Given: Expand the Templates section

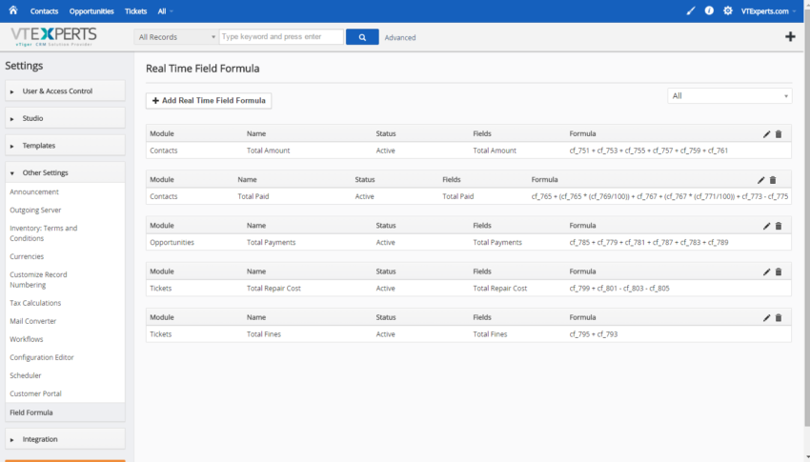Looking at the screenshot, I should tap(65, 146).
